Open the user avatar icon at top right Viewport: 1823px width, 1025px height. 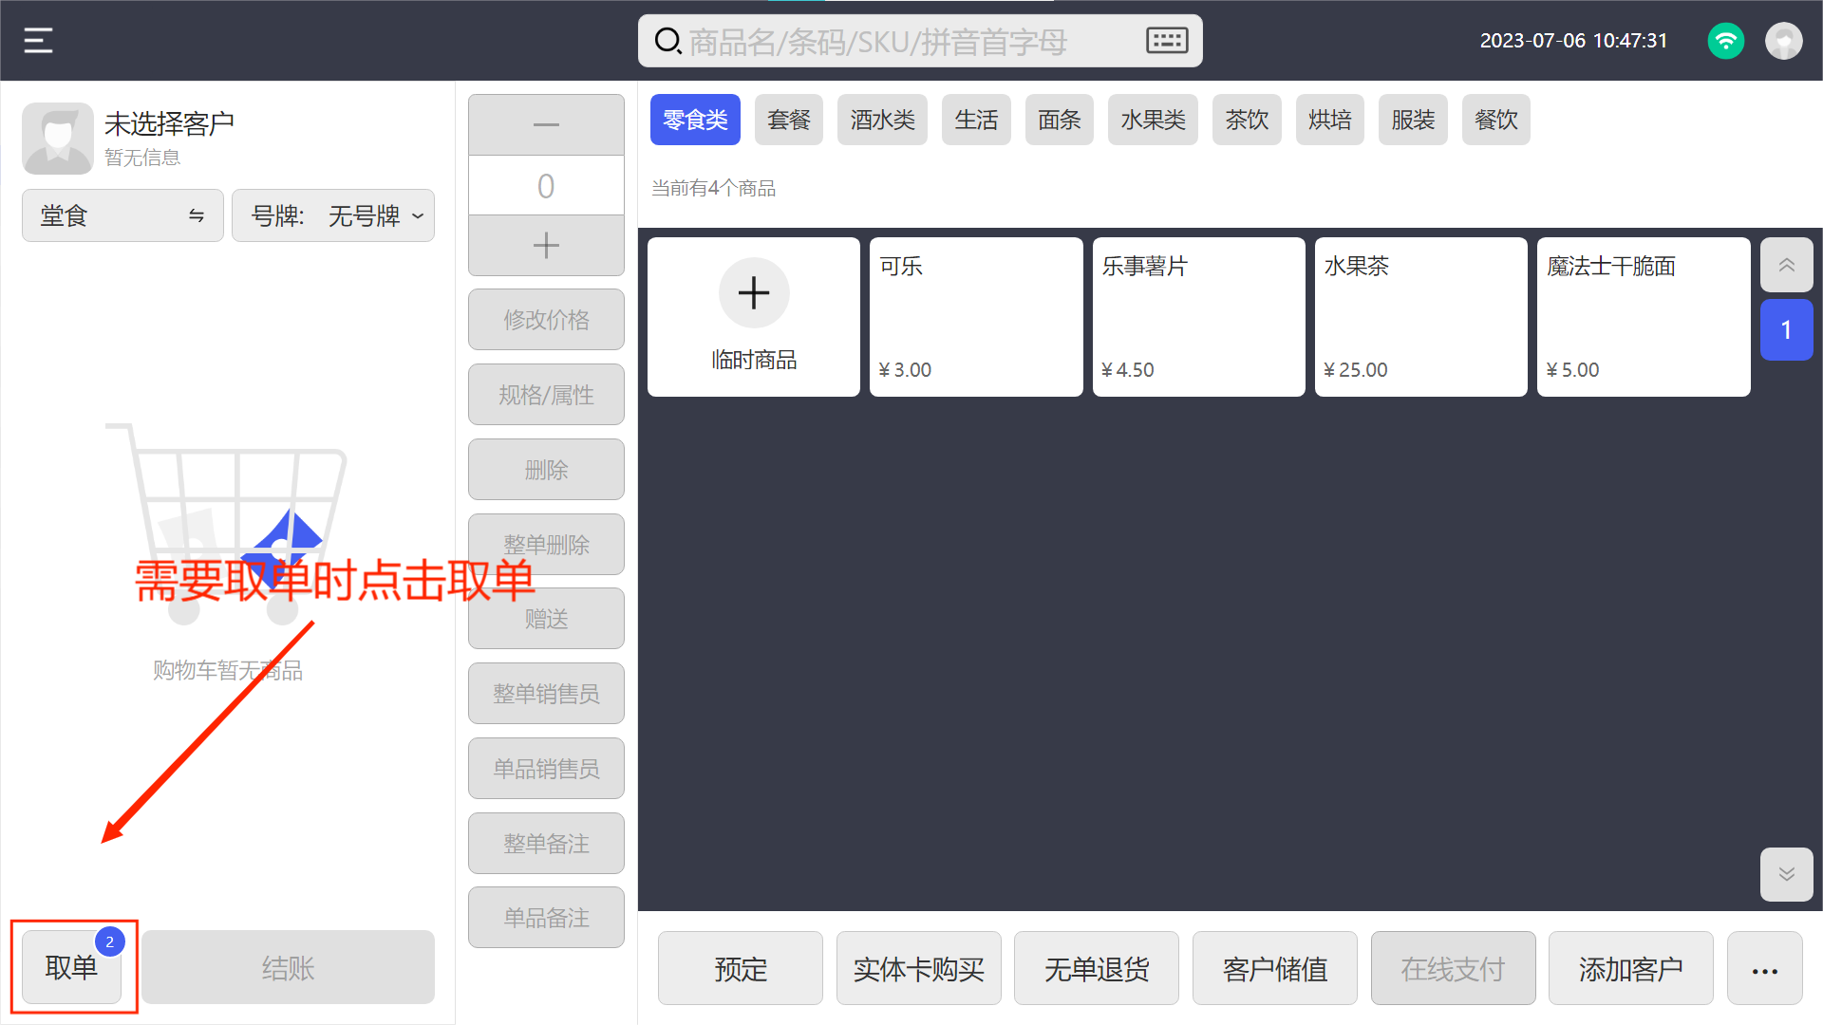coord(1783,41)
